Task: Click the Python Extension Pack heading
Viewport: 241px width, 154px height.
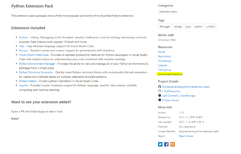Action: (32, 6)
